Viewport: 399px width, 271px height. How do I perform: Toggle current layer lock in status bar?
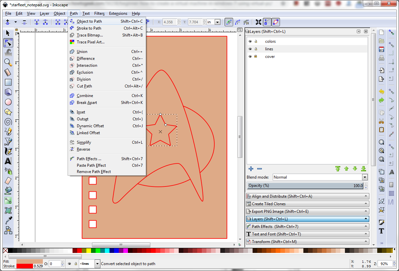76,263
